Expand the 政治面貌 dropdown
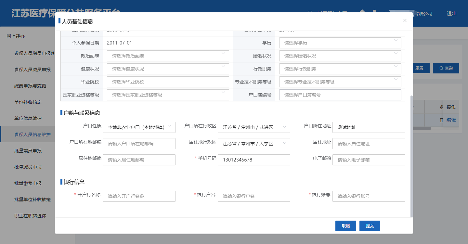This screenshot has width=468, height=244. [x=168, y=56]
